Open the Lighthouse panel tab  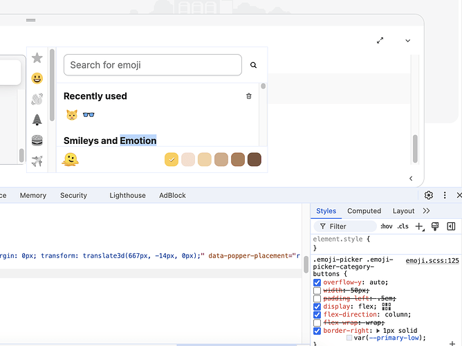click(127, 195)
